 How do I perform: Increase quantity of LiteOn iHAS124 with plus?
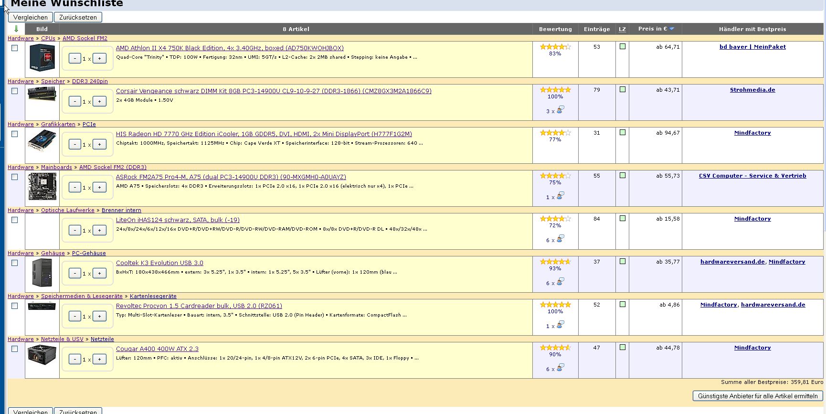coord(99,230)
